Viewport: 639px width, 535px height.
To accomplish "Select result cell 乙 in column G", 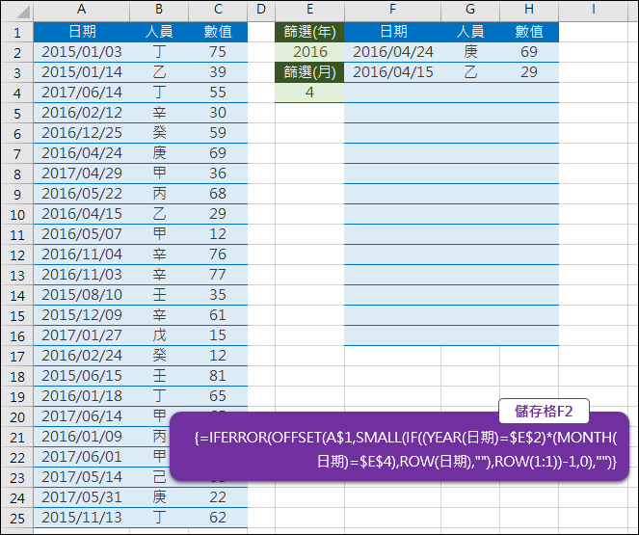I will coord(470,72).
